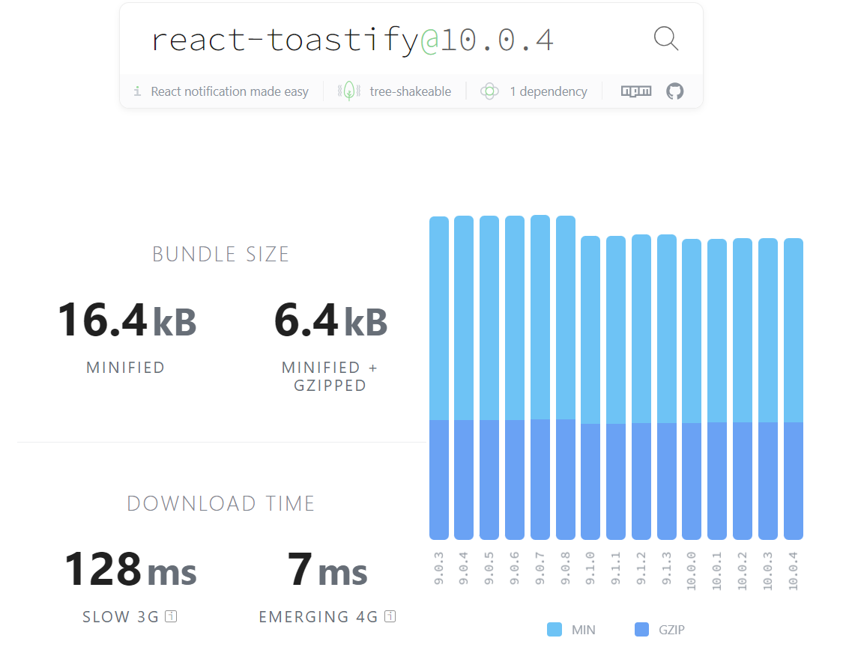The image size is (843, 647).
Task: Select the 10.0.4 version bar
Action: tap(794, 389)
